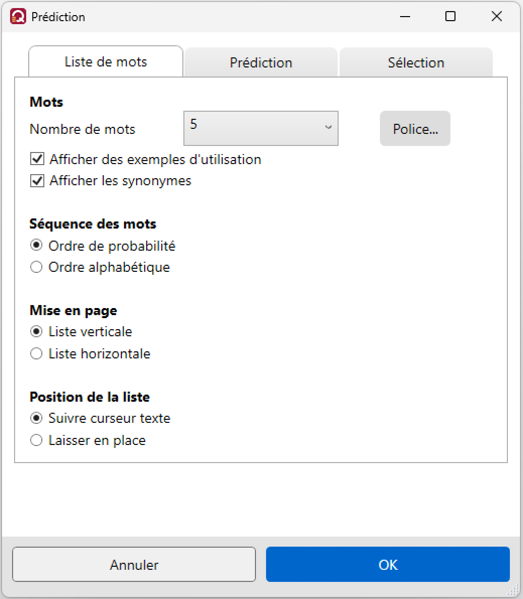Image resolution: width=523 pixels, height=599 pixels.
Task: Choose Ordre de probabilité option
Action: [36, 245]
